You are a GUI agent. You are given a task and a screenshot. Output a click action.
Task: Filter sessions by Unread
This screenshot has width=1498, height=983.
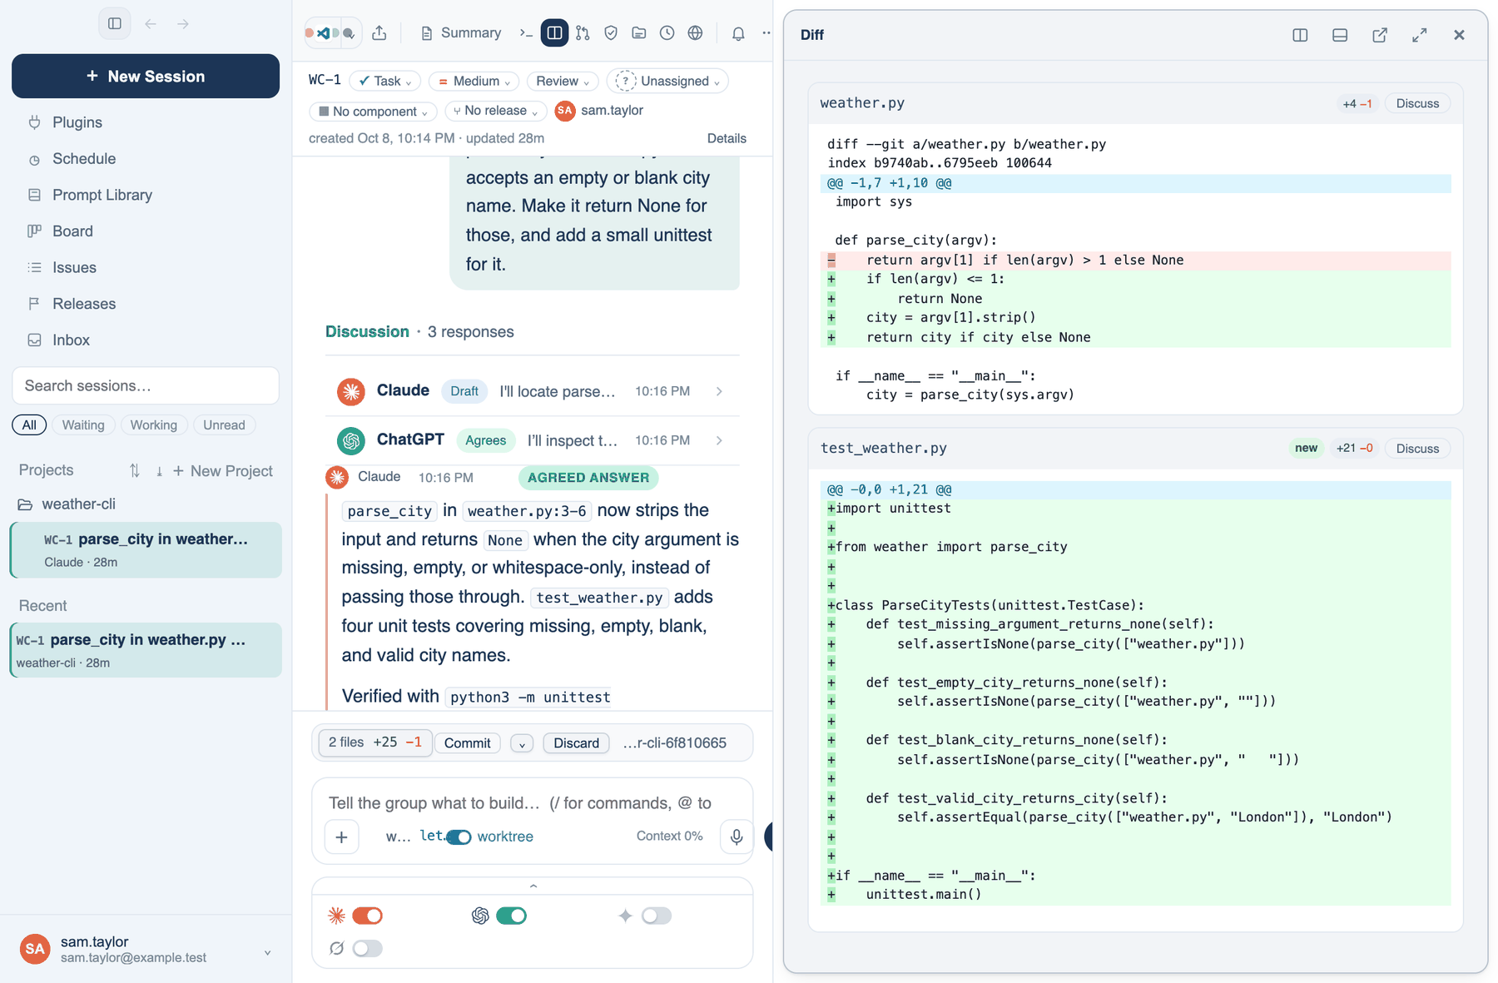point(225,424)
